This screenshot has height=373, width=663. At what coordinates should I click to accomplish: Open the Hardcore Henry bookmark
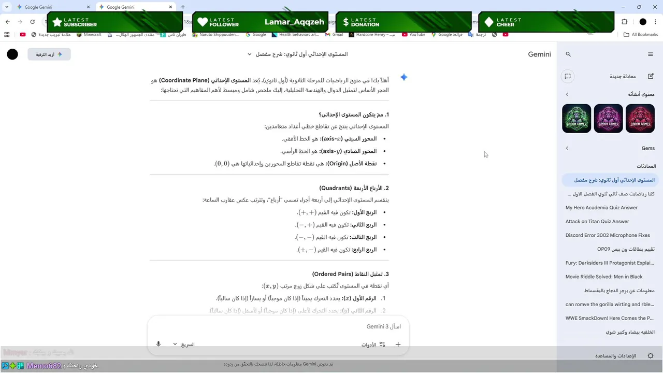372,35
